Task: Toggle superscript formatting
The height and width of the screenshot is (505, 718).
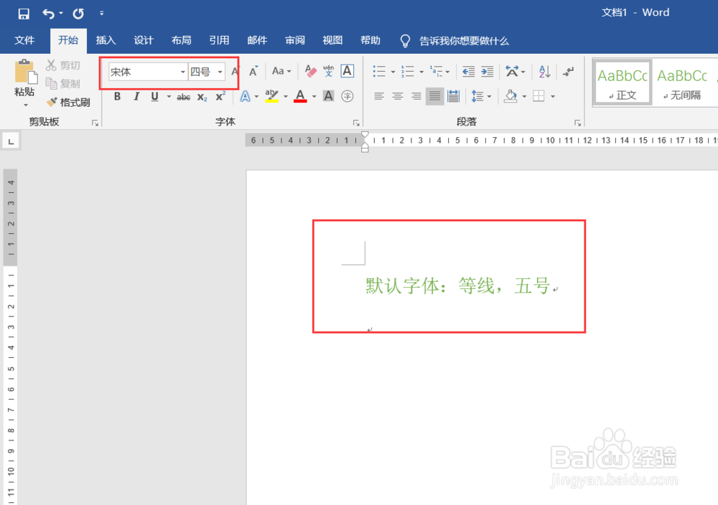Action: click(220, 97)
